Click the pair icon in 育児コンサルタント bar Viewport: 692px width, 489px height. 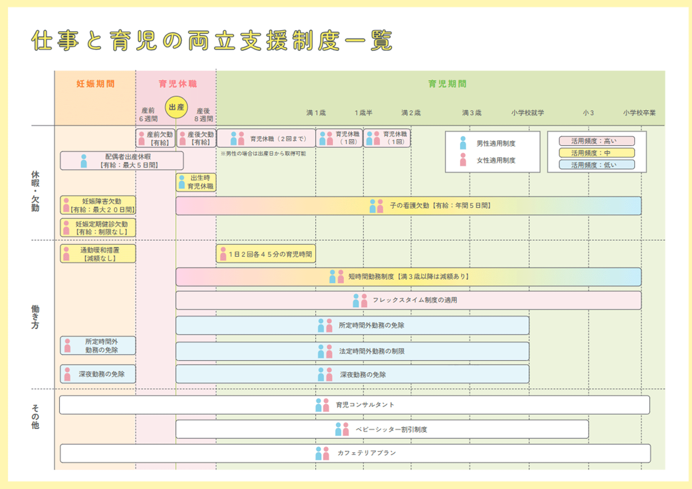click(x=322, y=405)
